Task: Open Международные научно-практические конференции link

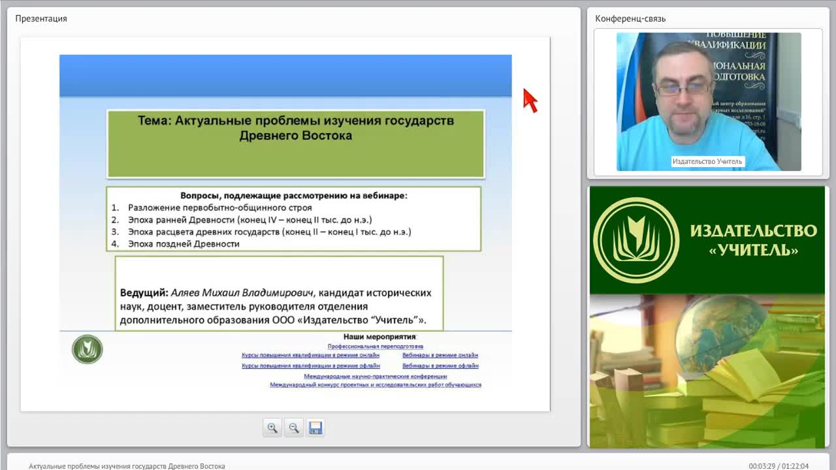Action: point(376,377)
